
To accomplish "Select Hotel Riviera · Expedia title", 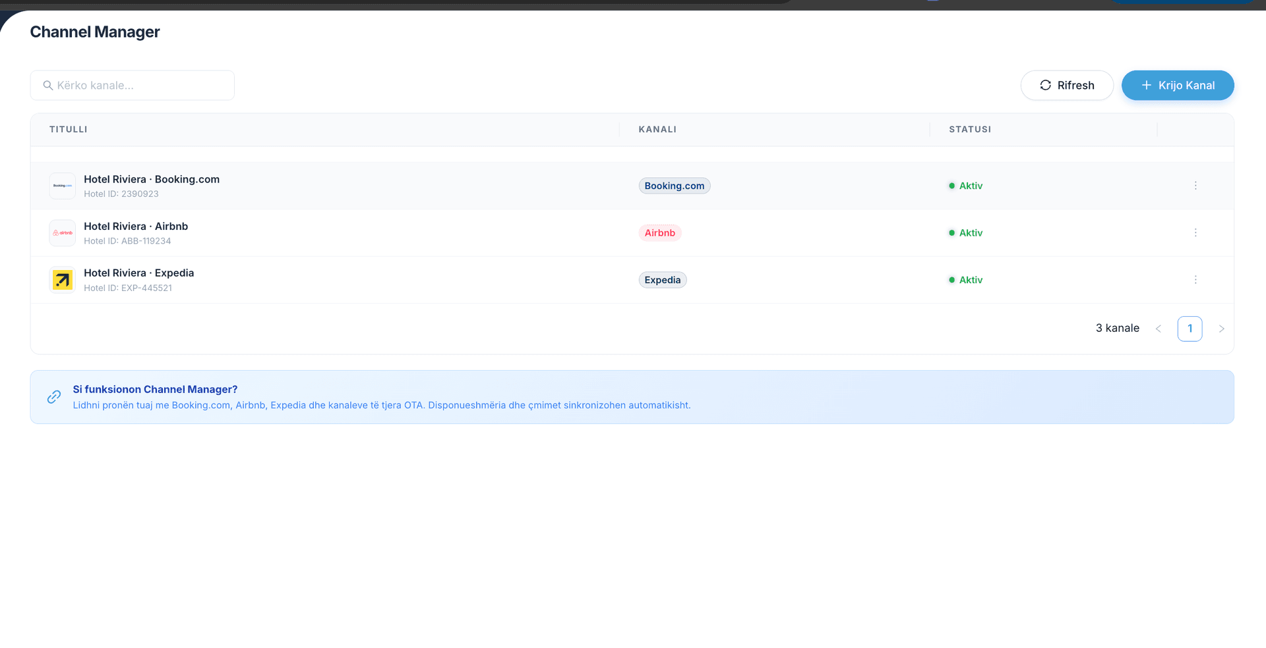I will (139, 273).
